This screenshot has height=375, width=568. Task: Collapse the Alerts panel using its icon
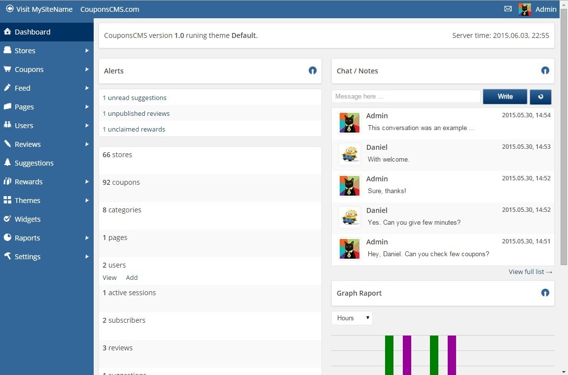[x=312, y=70]
